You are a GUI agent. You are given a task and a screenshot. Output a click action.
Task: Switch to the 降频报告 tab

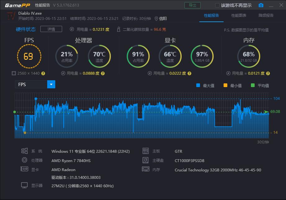266,16
